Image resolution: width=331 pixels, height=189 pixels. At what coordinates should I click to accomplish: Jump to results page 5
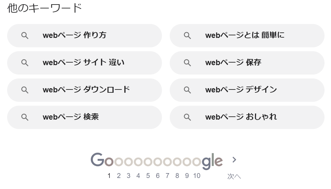coord(148,176)
